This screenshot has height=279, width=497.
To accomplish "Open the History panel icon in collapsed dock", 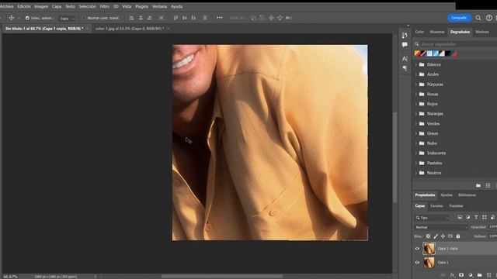I will pos(405,35).
